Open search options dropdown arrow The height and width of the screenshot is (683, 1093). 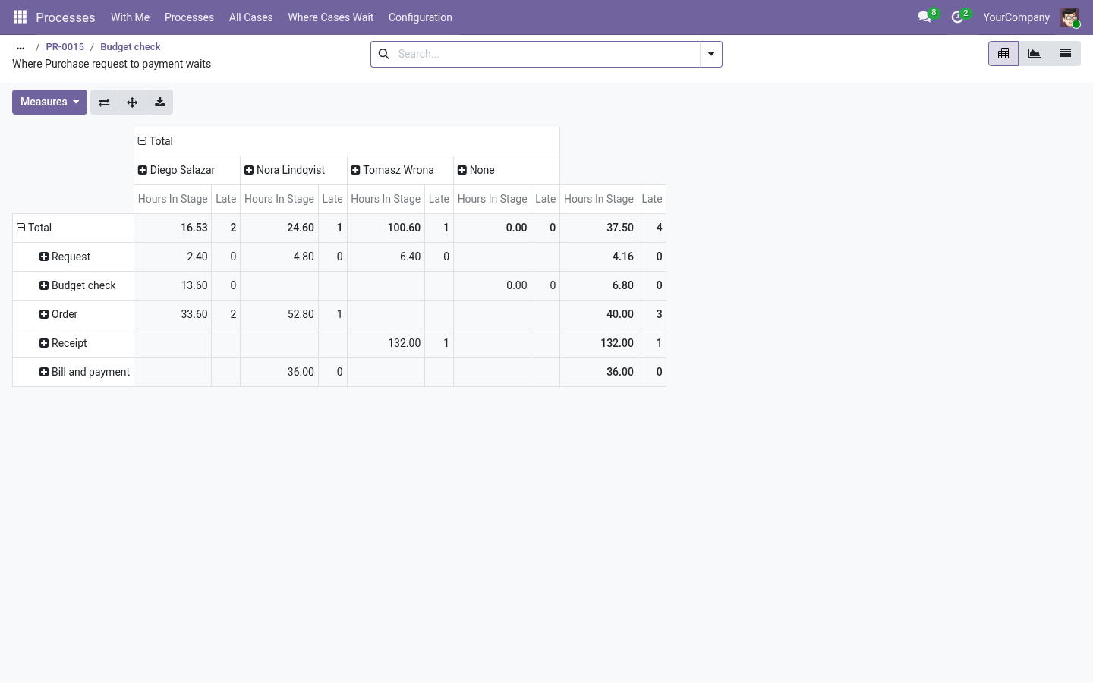(x=711, y=54)
